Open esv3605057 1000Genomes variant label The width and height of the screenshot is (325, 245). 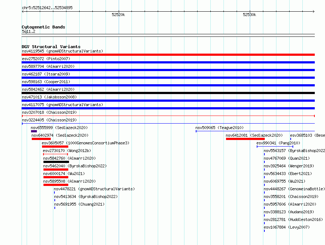click(85, 143)
